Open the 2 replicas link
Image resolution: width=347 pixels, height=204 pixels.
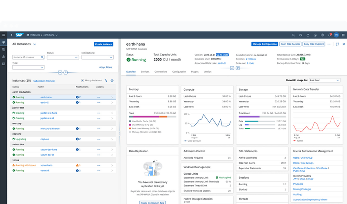[251, 59]
